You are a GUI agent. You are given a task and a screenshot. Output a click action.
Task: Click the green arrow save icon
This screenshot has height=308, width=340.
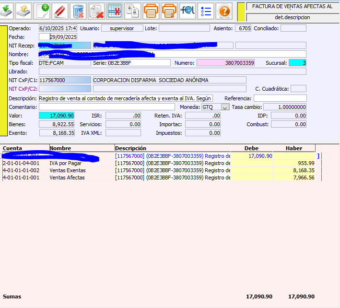[7, 10]
